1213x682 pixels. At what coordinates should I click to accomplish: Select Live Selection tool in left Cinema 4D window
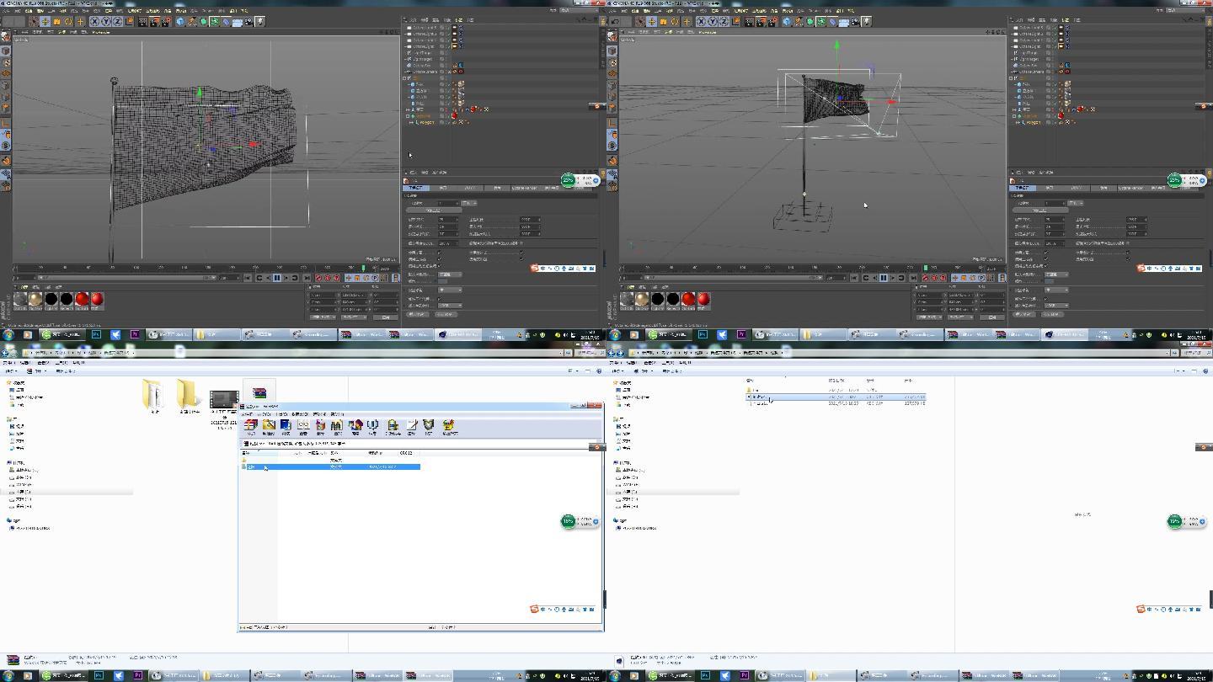[x=34, y=21]
